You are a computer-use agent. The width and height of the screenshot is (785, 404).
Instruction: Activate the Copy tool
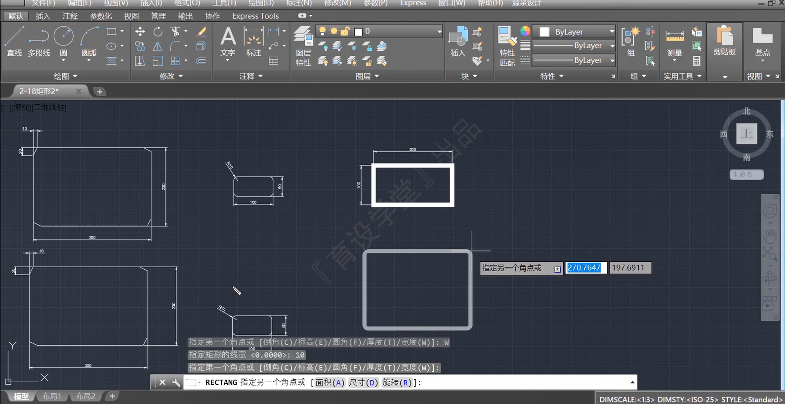coord(140,46)
